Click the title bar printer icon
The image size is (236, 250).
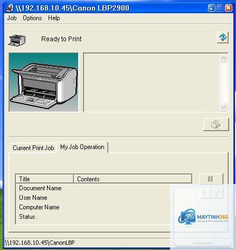coord(10,8)
